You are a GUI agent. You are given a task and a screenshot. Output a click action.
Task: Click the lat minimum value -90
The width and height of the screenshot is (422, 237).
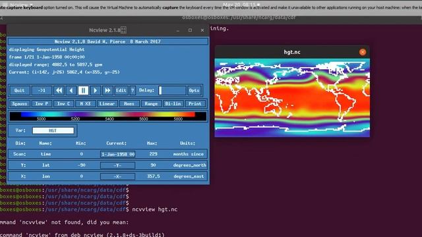pyautogui.click(x=81, y=165)
